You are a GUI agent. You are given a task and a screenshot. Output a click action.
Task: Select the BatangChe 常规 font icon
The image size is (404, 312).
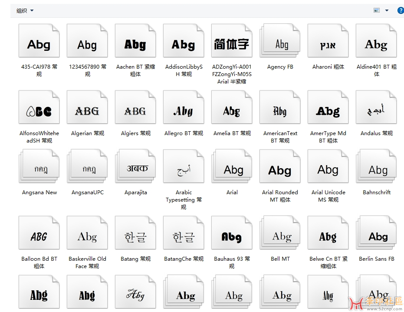coord(184,233)
